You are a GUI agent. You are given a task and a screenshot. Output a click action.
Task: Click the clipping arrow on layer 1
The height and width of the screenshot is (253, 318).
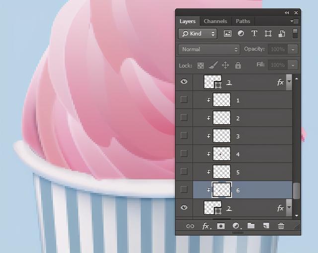pos(209,100)
